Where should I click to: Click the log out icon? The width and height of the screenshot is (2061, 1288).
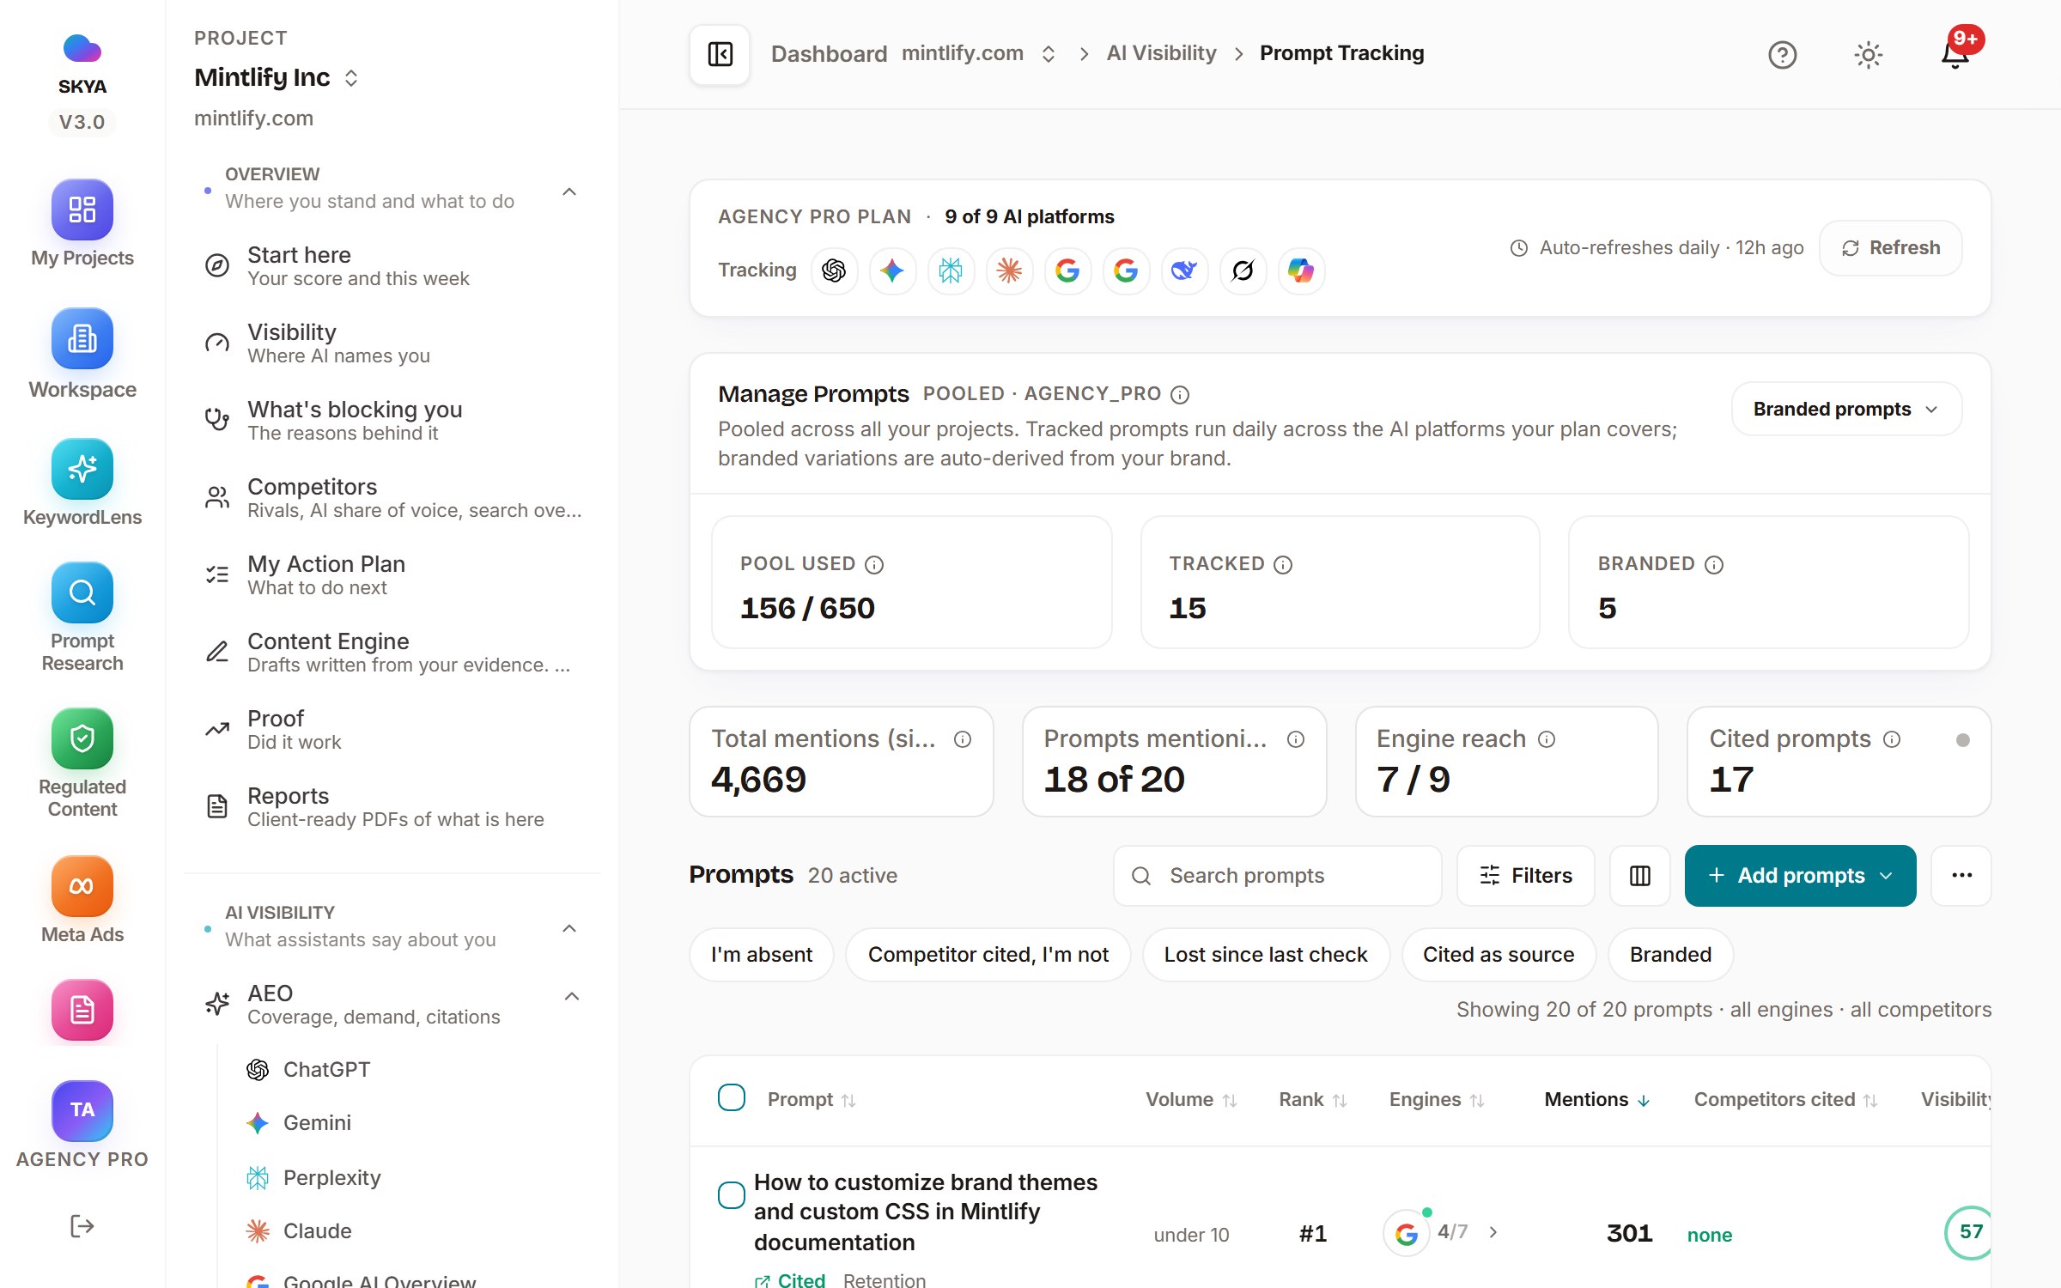(x=82, y=1225)
